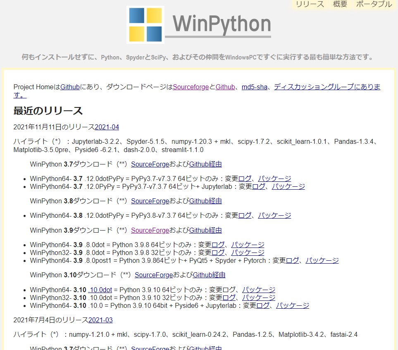The width and height of the screenshot is (398, 350).
Task: Click Github経由 link for WinPython 3.10 download
Action: coord(209,275)
